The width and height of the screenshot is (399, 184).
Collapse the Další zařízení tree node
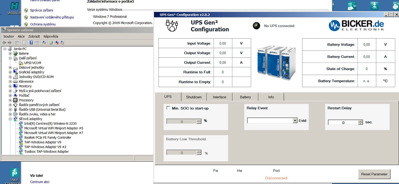(x=10, y=58)
